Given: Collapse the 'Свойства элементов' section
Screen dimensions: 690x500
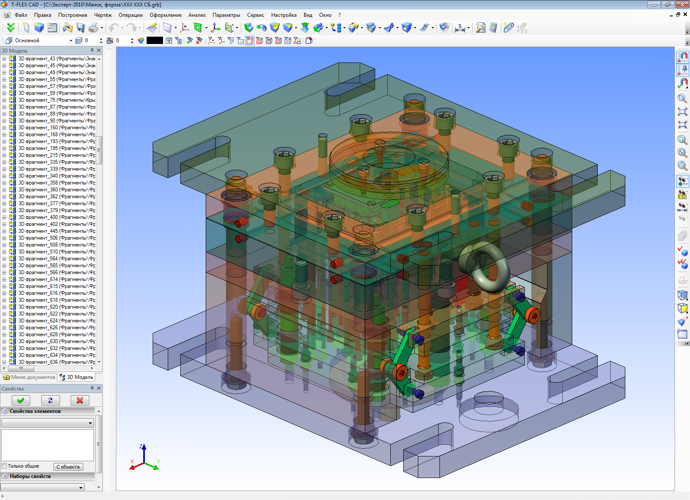Looking at the screenshot, I should 5,411.
